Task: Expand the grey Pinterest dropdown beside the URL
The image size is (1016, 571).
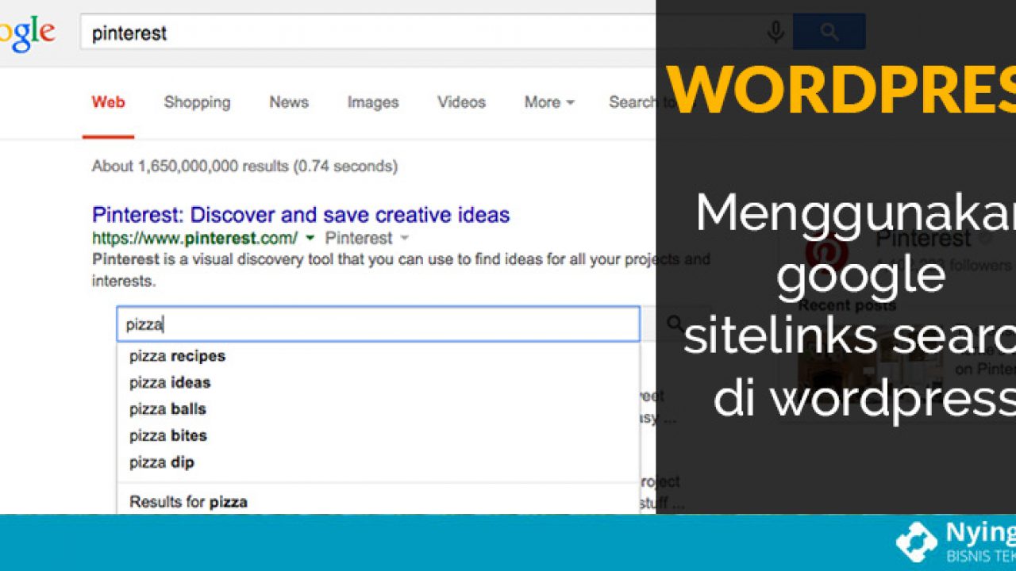Action: pyautogui.click(x=367, y=238)
